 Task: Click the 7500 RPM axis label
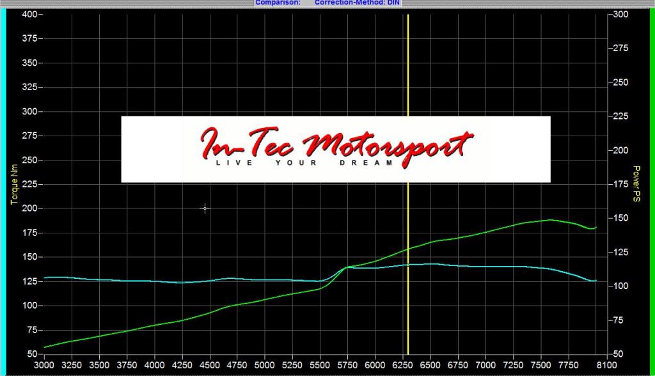[x=541, y=365]
